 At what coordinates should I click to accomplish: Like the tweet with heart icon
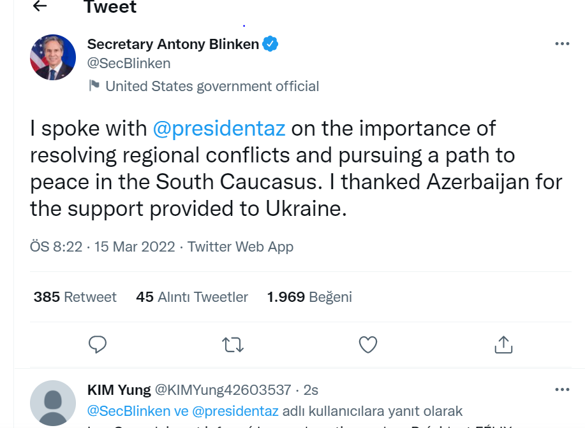point(368,345)
